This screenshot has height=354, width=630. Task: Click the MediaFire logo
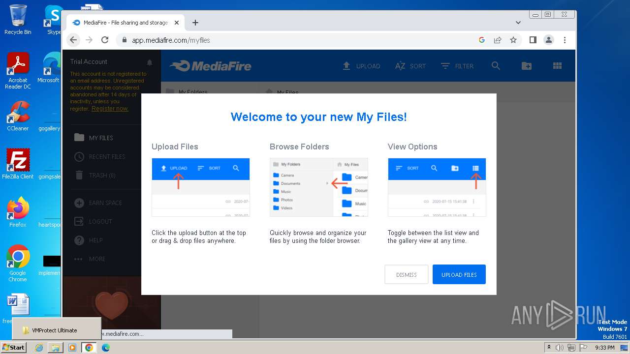coord(211,66)
